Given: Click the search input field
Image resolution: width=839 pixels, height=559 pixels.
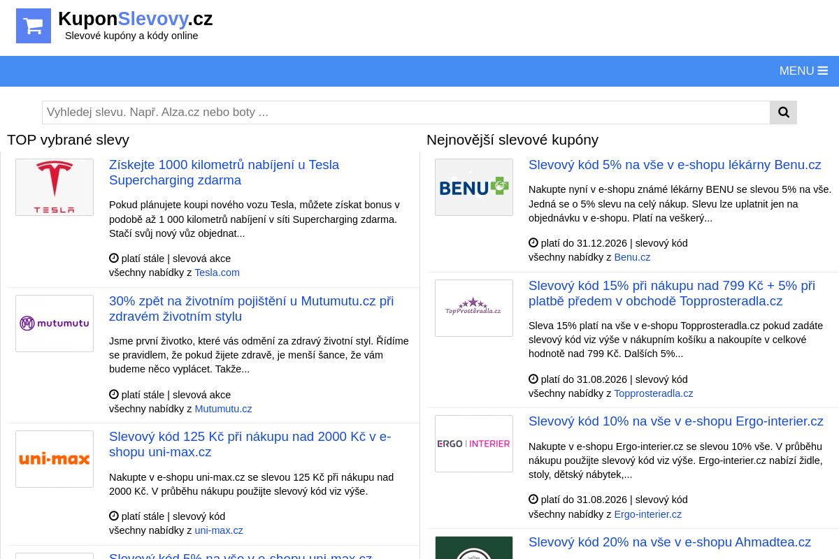Looking at the screenshot, I should click(406, 112).
